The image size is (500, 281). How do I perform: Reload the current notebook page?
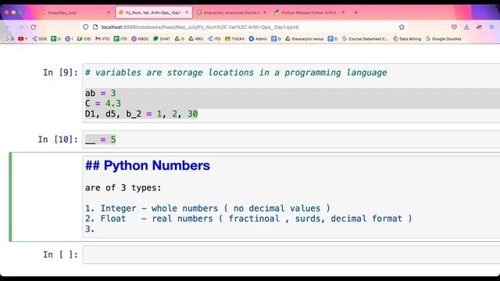[33, 27]
